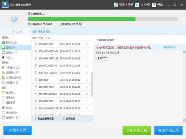Click the message list vertical scrollbar
The width and height of the screenshot is (186, 139).
(92, 84)
